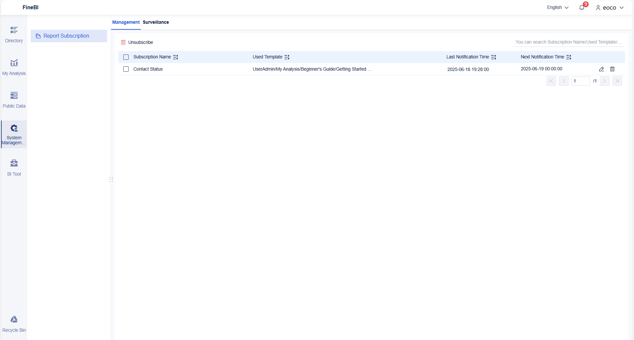Image resolution: width=634 pixels, height=340 pixels.
Task: Open the Recycle Bin
Action: click(14, 324)
